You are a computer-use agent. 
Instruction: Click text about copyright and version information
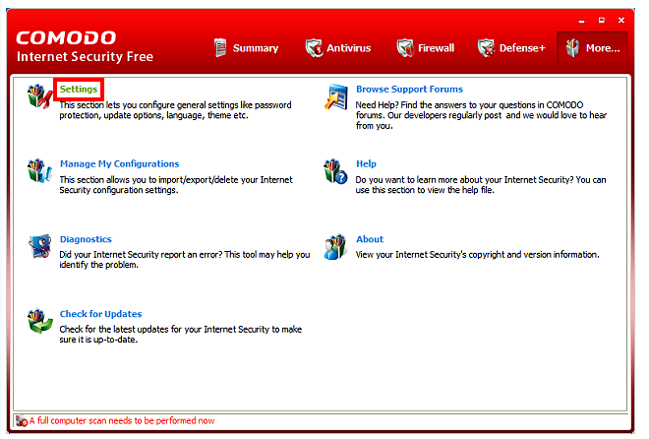point(477,255)
